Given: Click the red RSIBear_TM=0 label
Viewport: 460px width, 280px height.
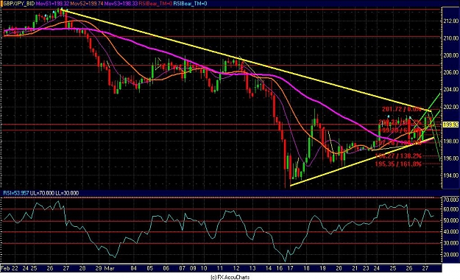Looking at the screenshot, I should point(155,4).
